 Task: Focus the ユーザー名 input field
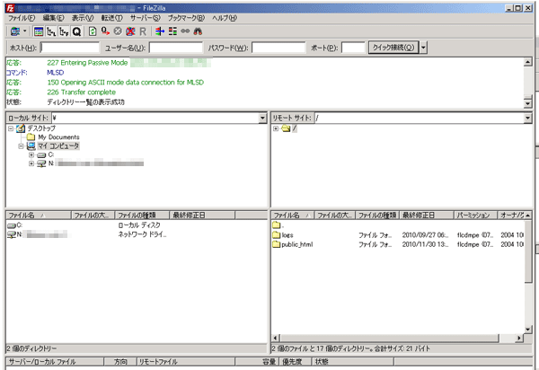(176, 48)
